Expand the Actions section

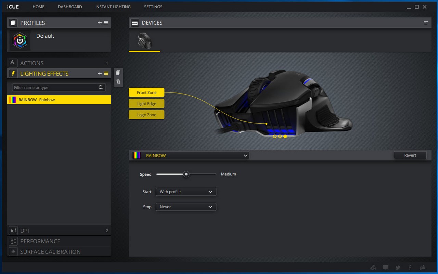click(x=59, y=63)
